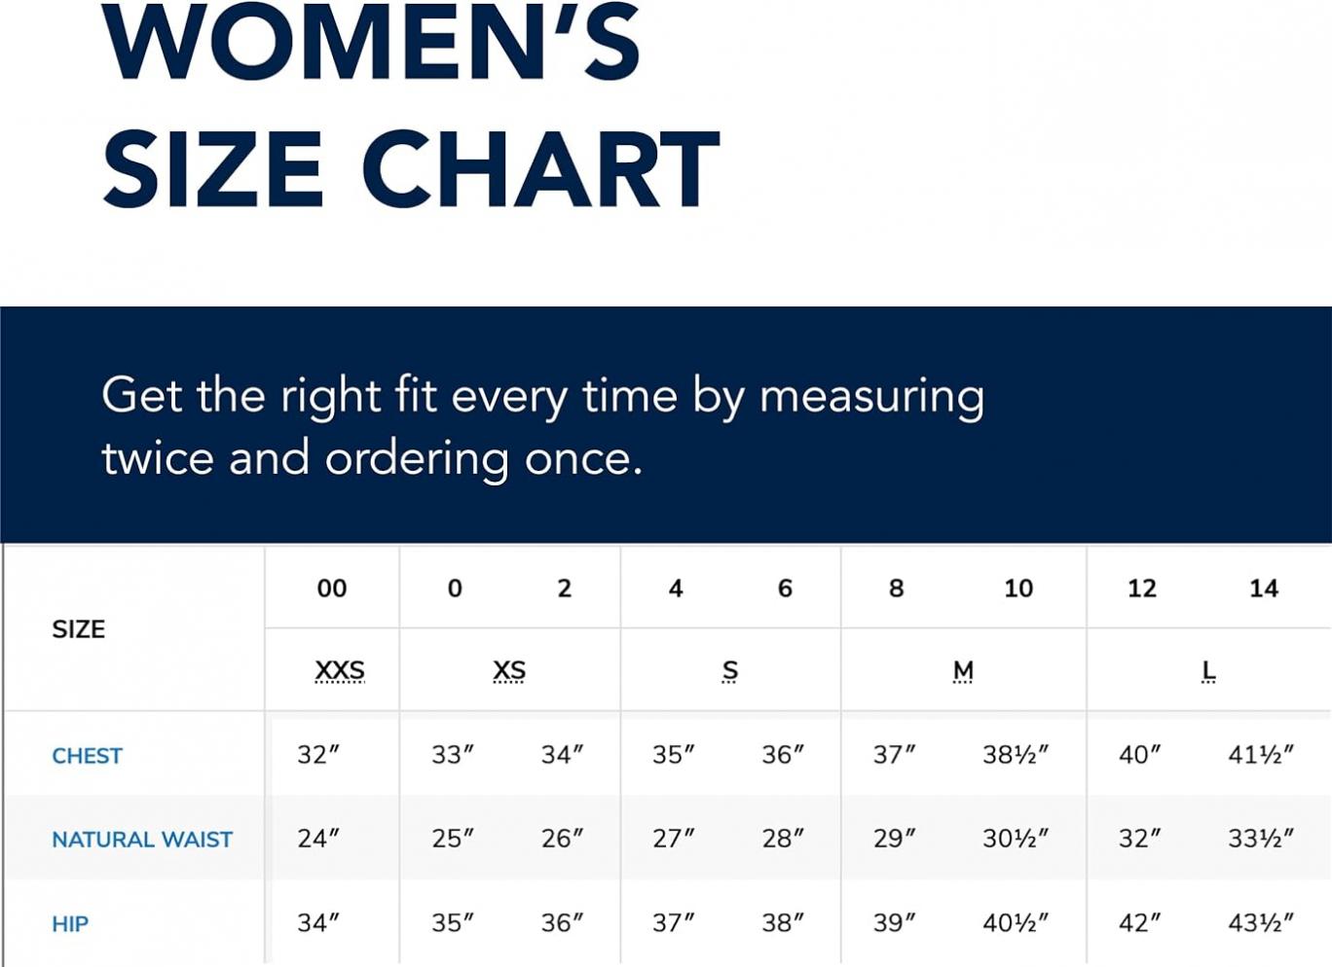Click the 38½″ chest measurement cell

(x=1016, y=755)
